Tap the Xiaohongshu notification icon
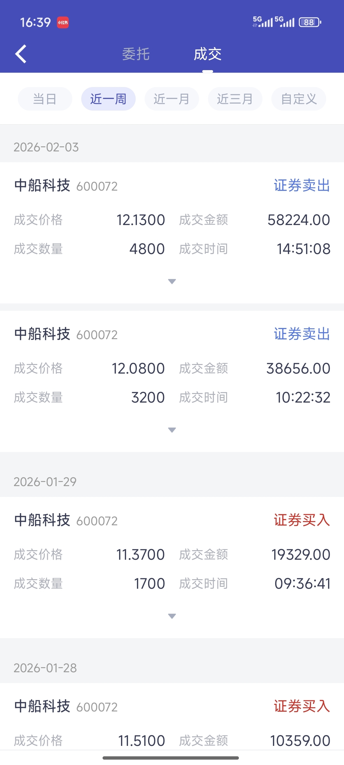 [63, 23]
